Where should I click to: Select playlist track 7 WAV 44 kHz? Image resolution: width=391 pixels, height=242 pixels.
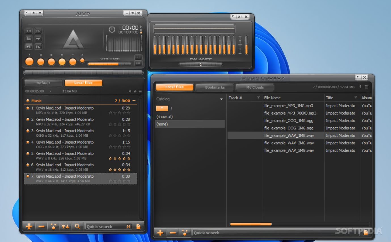pyautogui.click(x=81, y=178)
